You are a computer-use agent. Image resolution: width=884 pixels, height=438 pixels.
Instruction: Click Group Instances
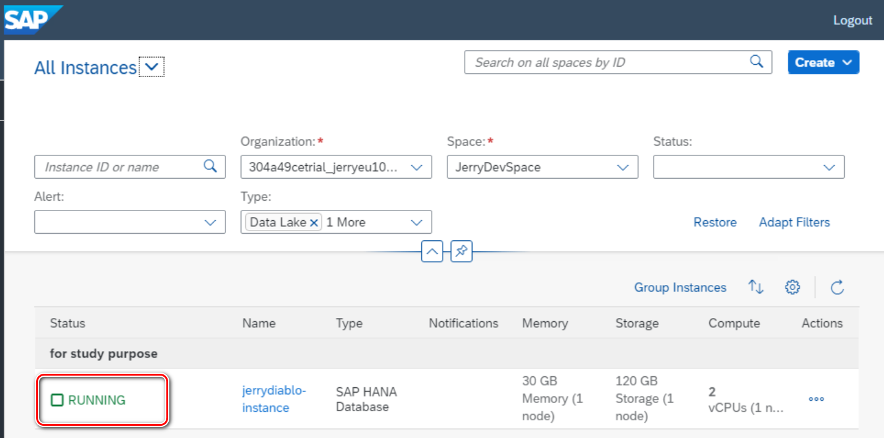[x=680, y=287]
